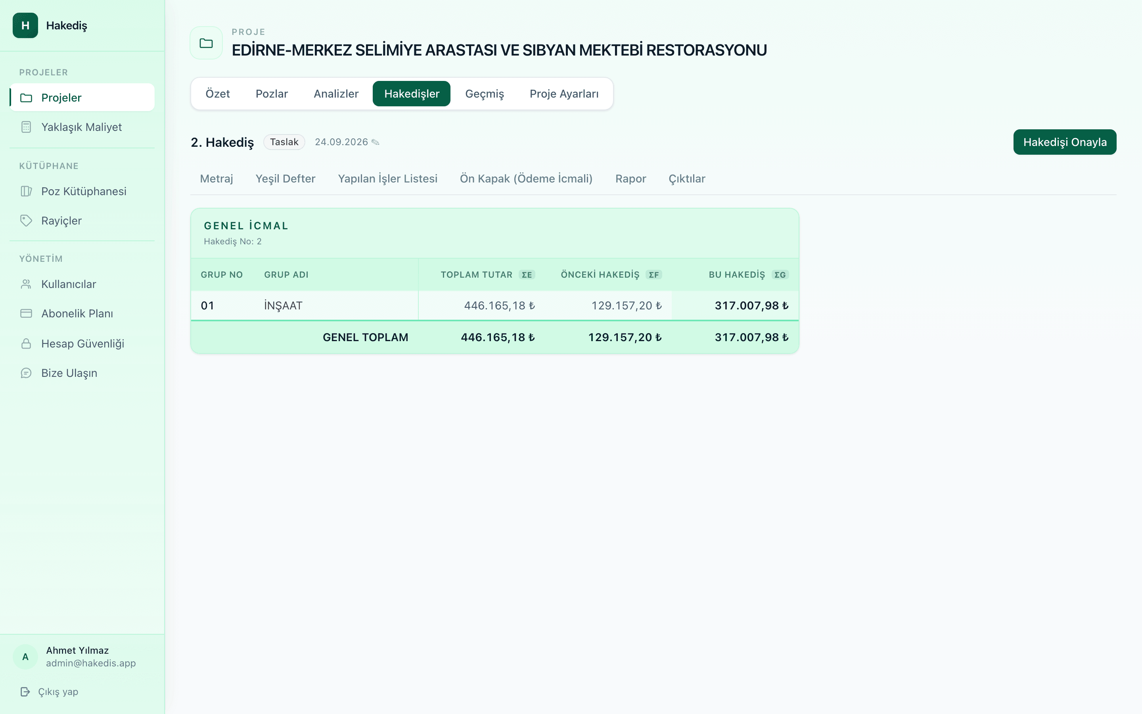Open the Çıktılar sub-tab
The width and height of the screenshot is (1142, 714).
(x=687, y=178)
